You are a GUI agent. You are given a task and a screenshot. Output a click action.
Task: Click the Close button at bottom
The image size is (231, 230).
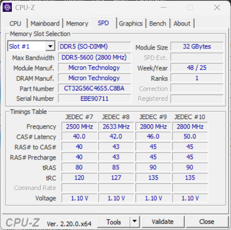tap(207, 222)
